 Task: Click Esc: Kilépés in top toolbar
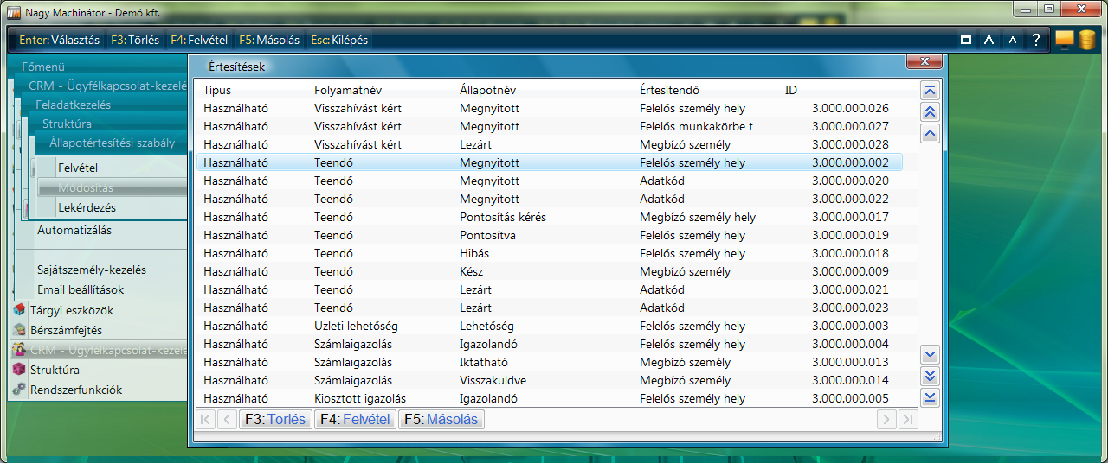pyautogui.click(x=339, y=40)
